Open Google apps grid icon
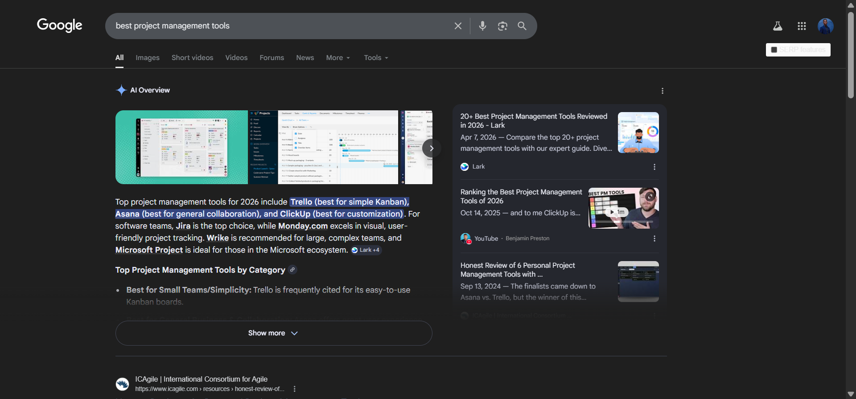The image size is (856, 399). point(802,26)
